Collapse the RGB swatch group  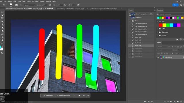[158, 22]
